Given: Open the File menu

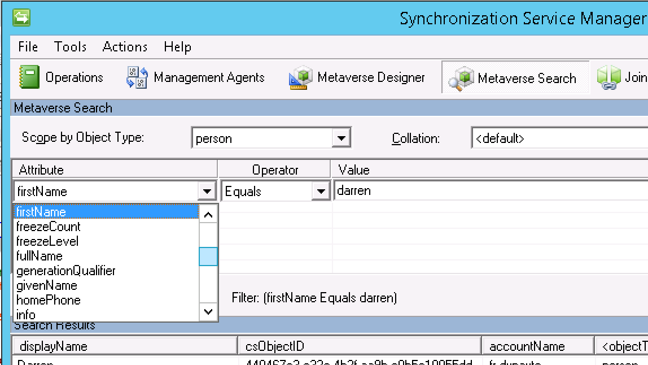Looking at the screenshot, I should click(x=28, y=47).
